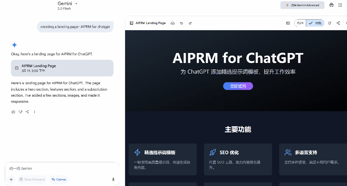
Task: Share the Gemini response
Action: pyautogui.click(x=27, y=112)
